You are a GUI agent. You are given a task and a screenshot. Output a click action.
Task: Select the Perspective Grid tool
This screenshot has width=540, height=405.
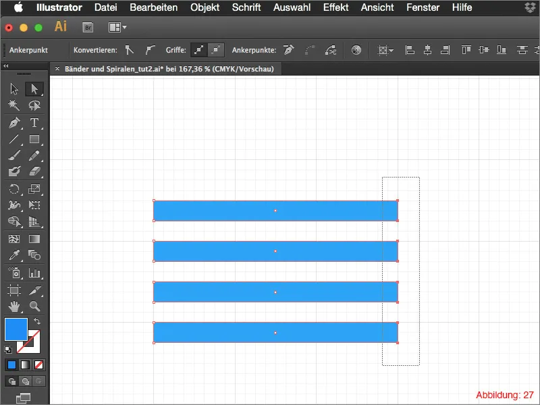34,221
